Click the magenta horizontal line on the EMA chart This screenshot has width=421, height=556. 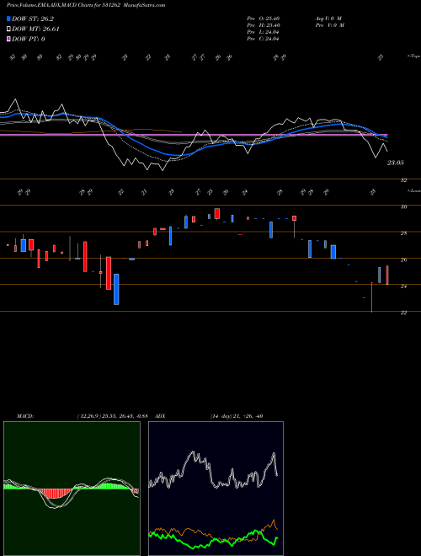point(194,135)
